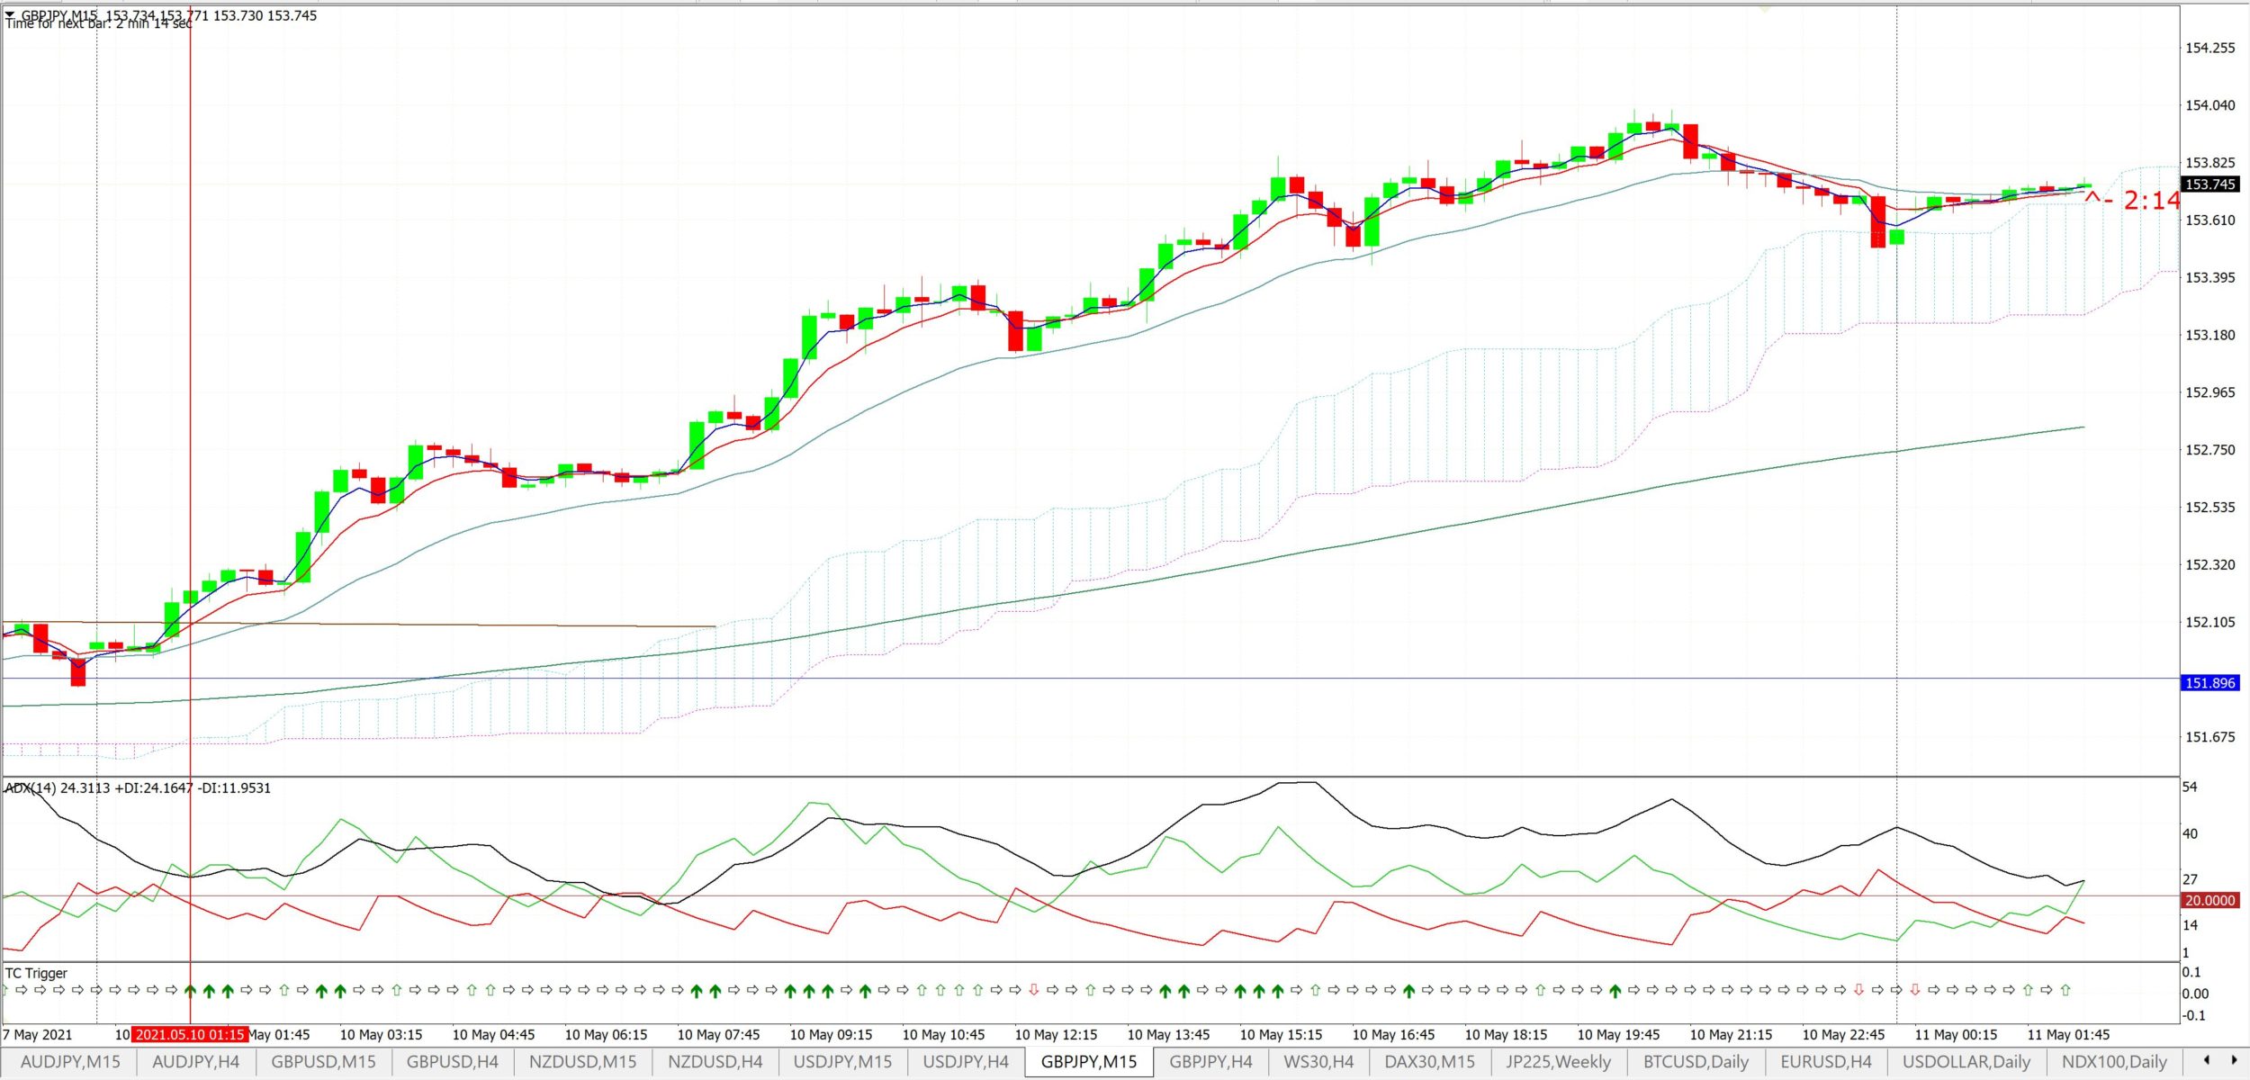Click the 154.040 price scale value
This screenshot has width=2250, height=1080.
coord(2210,105)
